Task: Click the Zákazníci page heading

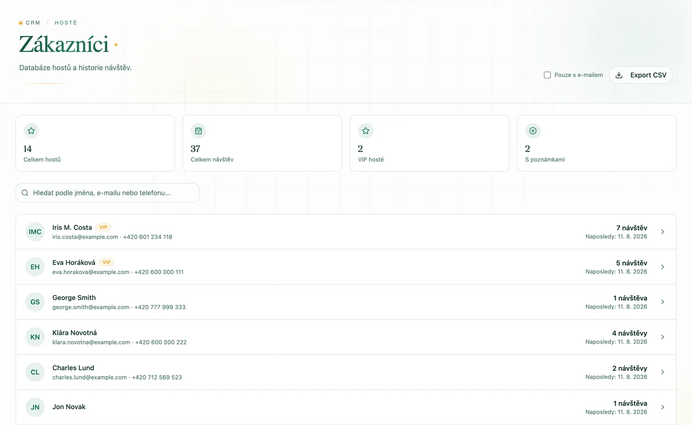Action: (x=64, y=44)
